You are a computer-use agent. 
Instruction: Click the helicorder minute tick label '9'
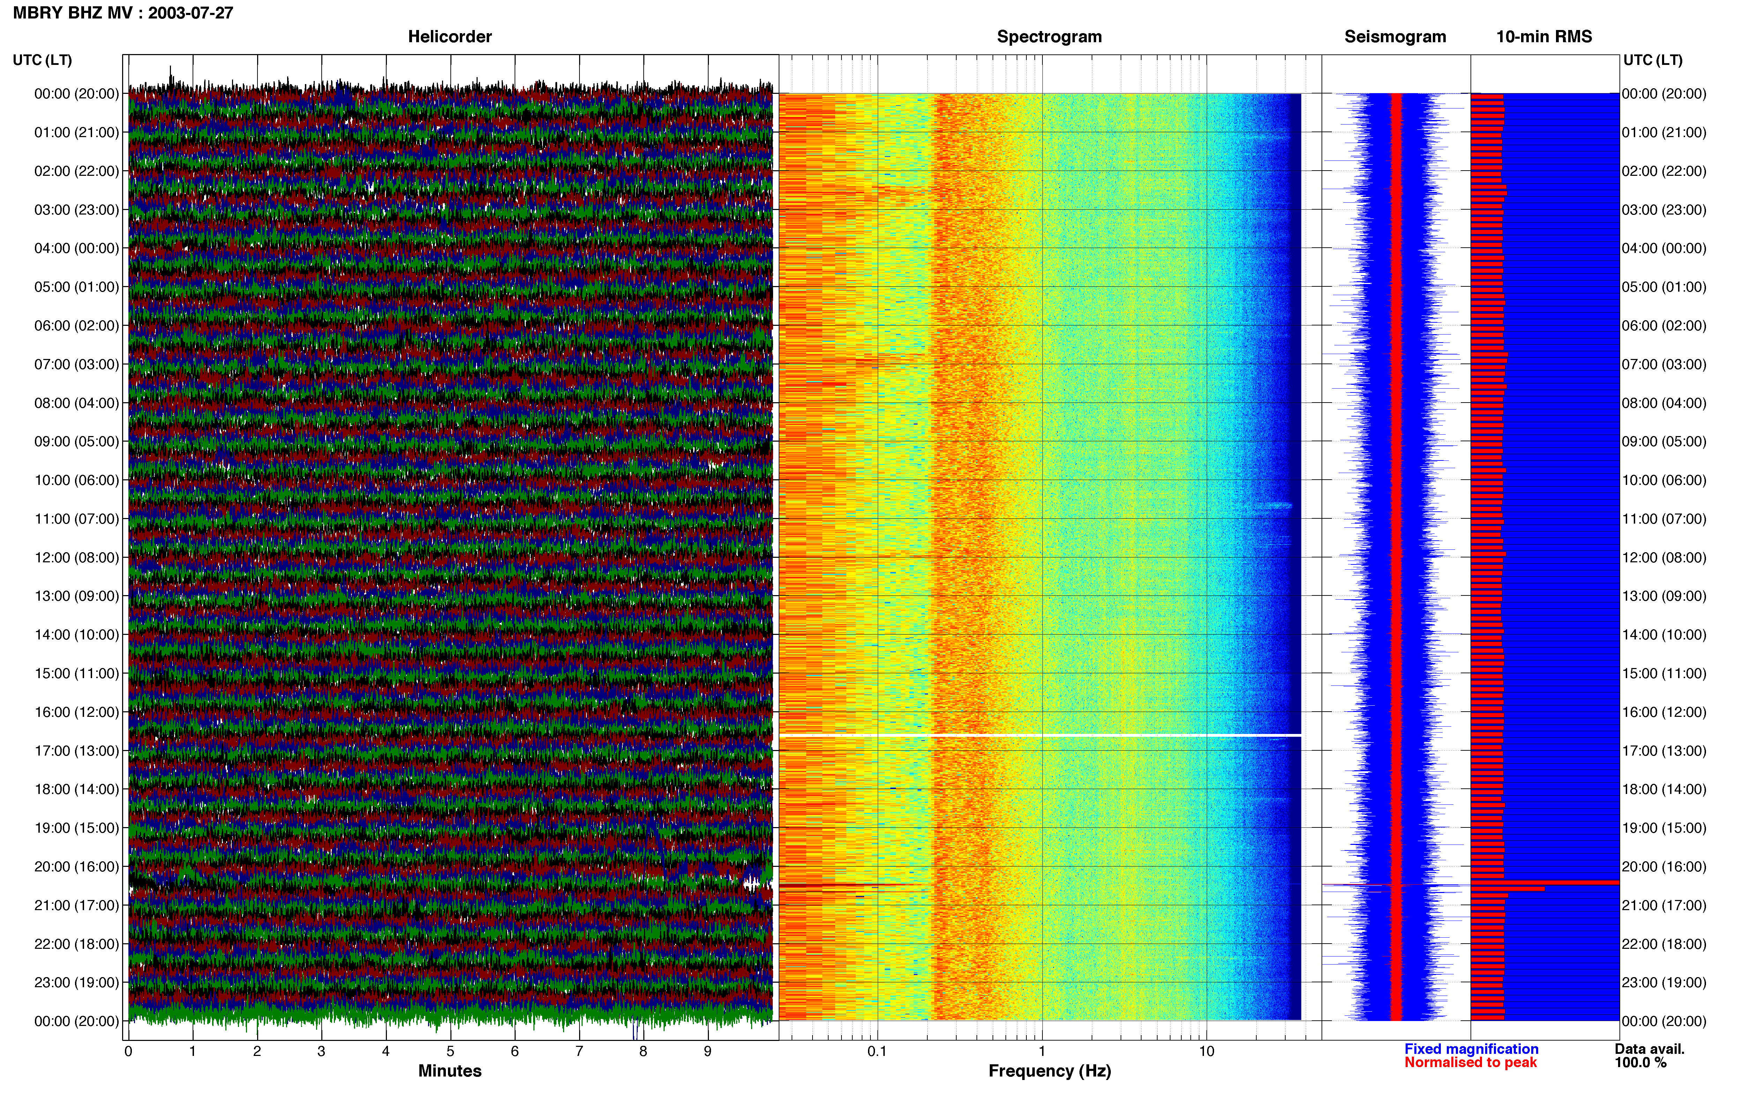point(708,1051)
